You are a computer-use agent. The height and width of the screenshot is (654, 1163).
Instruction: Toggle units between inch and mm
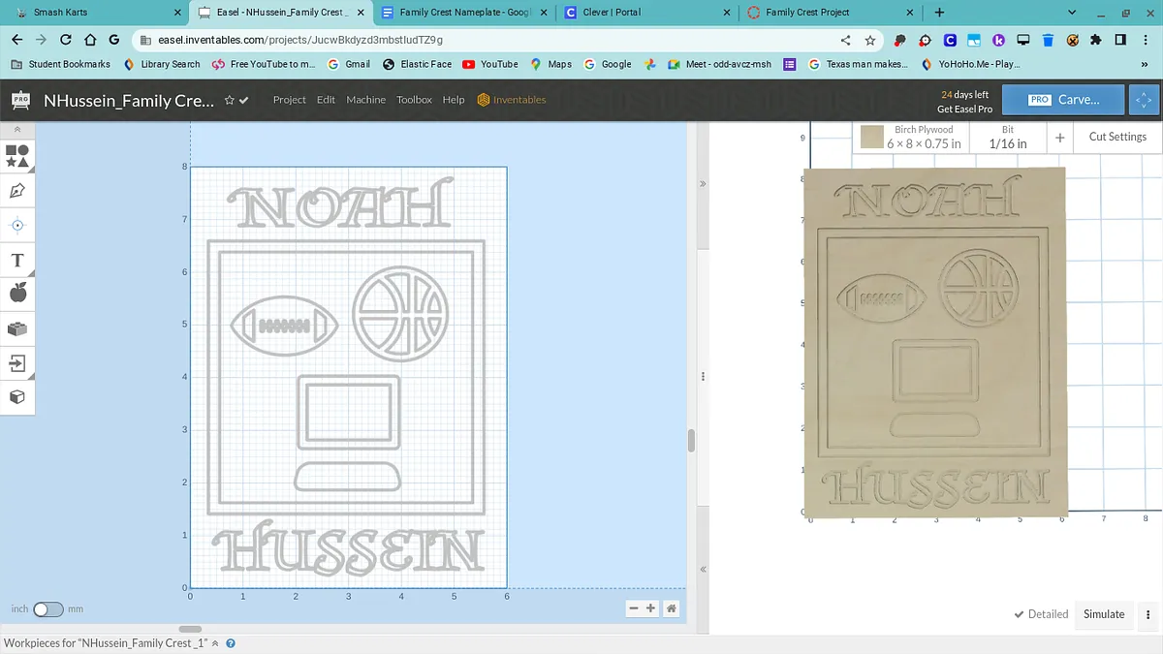point(47,609)
